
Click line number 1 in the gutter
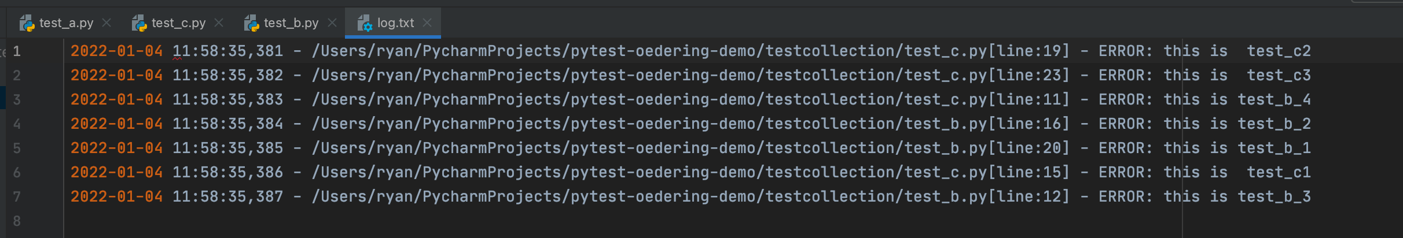[x=17, y=51]
